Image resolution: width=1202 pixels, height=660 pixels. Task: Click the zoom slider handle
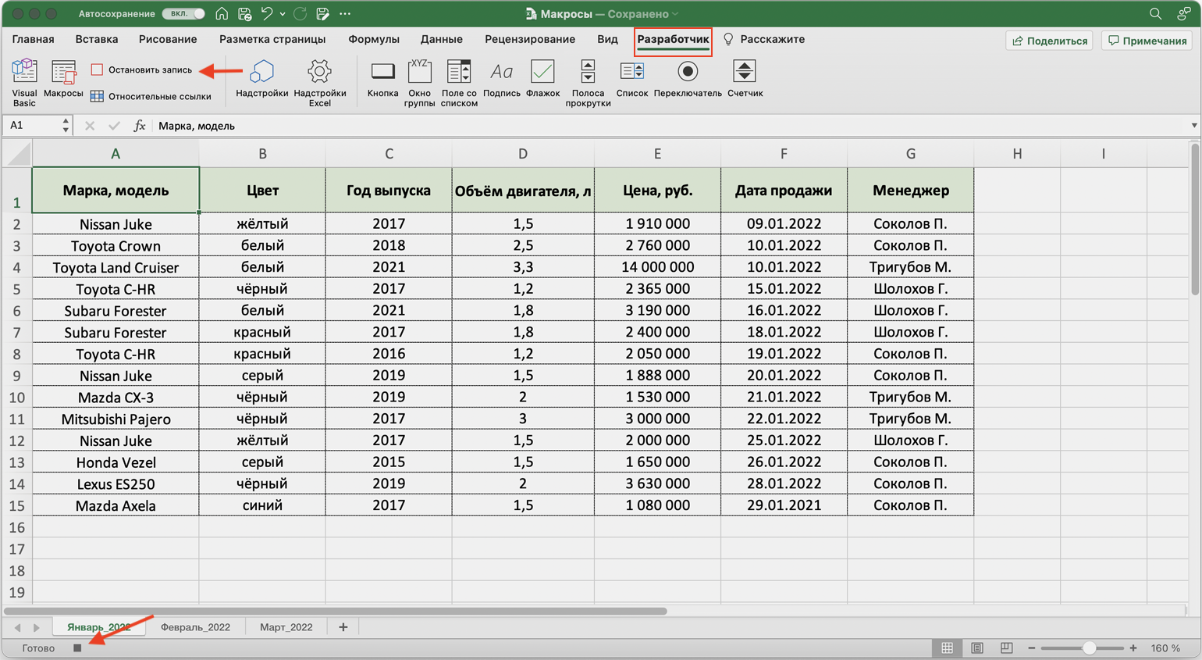point(1089,648)
